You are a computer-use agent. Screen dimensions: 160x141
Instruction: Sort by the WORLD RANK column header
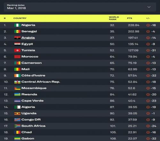114,18
